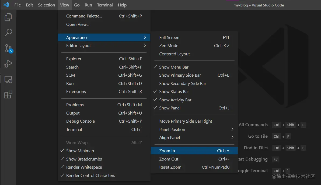This screenshot has width=321, height=185.
Task: Select Full Screen in Appearance submenu
Action: coord(194,37)
